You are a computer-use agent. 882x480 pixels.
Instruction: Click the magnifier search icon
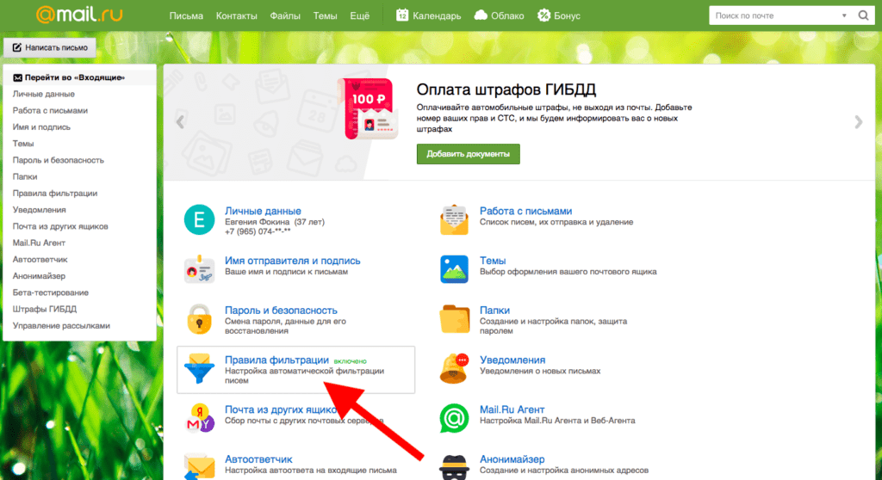tap(862, 15)
